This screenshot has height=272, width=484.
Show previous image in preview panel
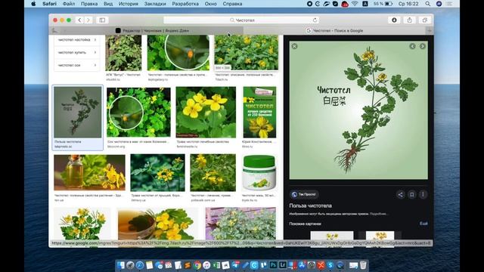tap(412, 46)
